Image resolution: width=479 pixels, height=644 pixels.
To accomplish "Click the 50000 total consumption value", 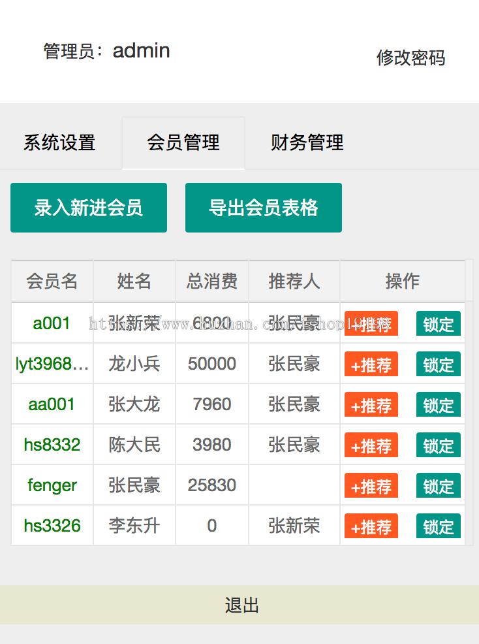I will click(212, 364).
